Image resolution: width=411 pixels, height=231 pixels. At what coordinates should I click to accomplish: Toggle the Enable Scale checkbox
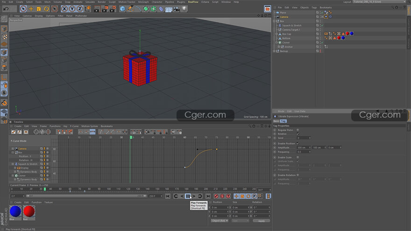point(298,157)
